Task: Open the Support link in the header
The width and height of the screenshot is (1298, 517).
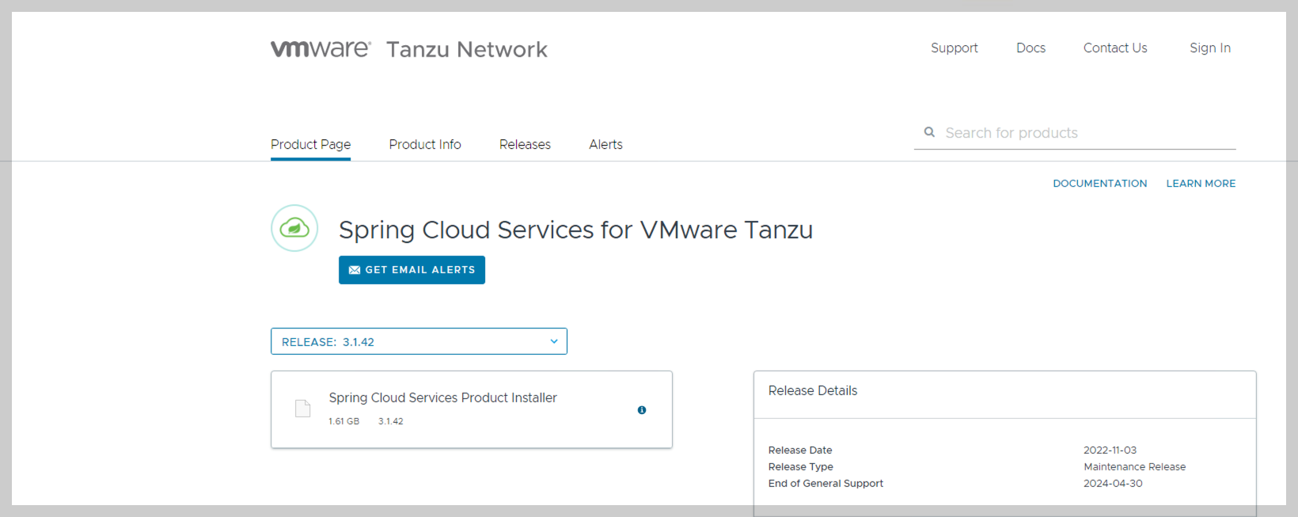Action: (955, 48)
